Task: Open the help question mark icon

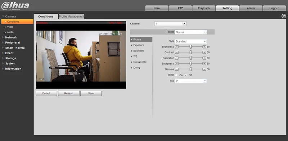Action: 284,16
